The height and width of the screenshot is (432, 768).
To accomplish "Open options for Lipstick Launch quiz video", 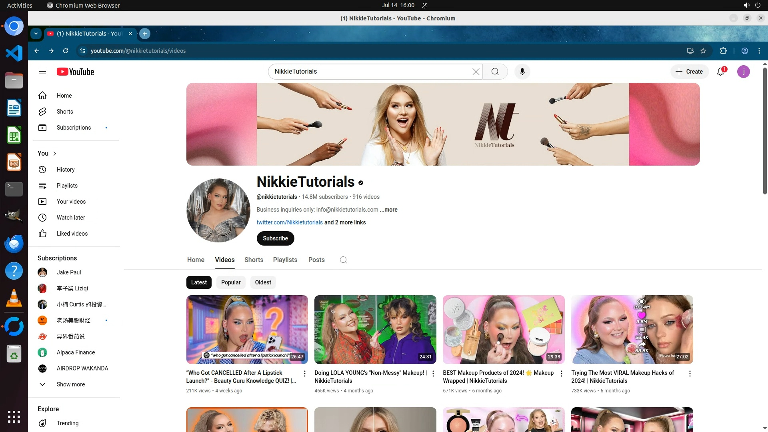I will click(304, 374).
